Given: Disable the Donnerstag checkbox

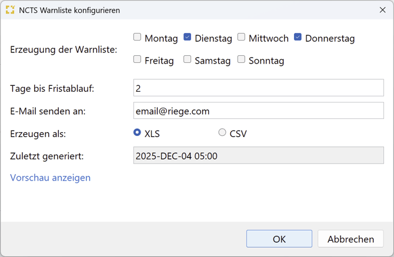Looking at the screenshot, I should (x=298, y=38).
